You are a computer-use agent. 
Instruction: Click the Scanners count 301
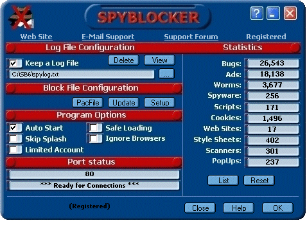[x=272, y=151]
